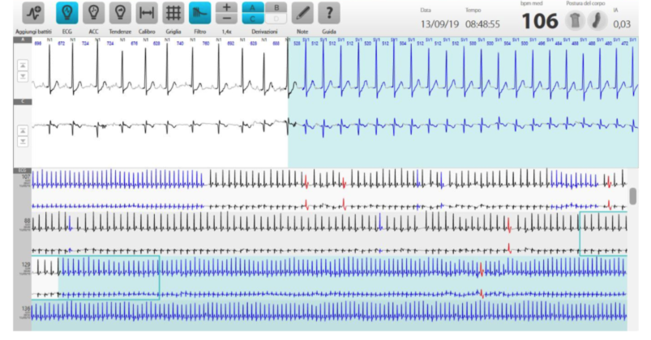Toggle the ECG lightbulb button
Viewport: 651px width, 340px height.
pos(66,13)
